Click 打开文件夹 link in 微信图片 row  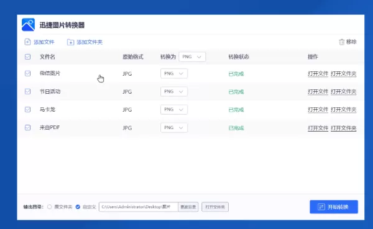coord(344,74)
